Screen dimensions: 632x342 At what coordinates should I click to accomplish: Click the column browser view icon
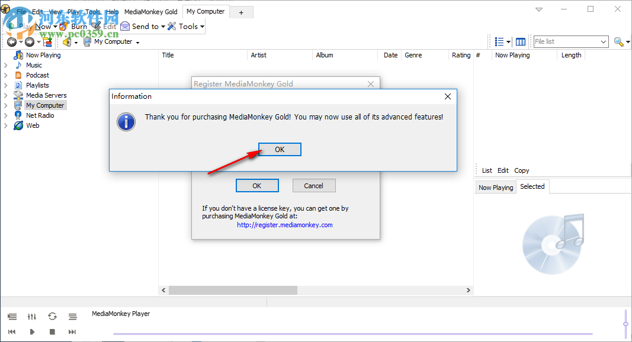click(521, 41)
